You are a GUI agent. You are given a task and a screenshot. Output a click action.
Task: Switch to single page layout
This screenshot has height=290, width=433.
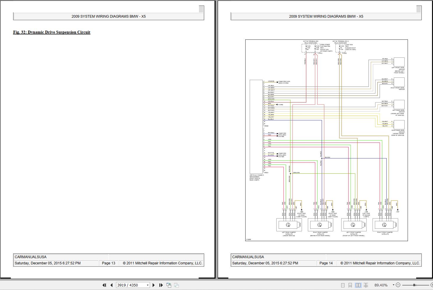click(x=343, y=285)
